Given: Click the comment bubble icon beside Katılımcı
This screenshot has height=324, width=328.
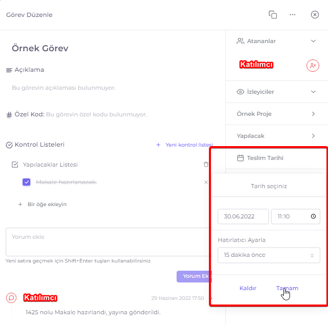Looking at the screenshot, I should pos(11,298).
